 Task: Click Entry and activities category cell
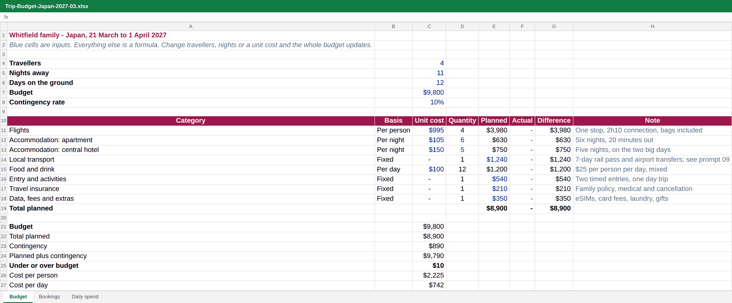(191, 179)
